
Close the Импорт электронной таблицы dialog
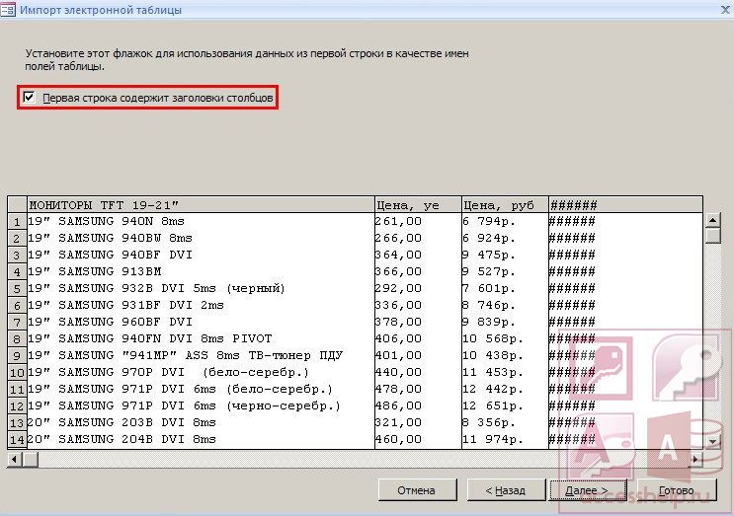pos(725,9)
